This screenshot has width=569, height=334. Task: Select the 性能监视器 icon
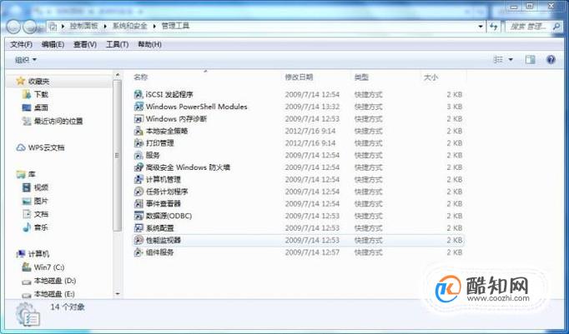tap(138, 240)
